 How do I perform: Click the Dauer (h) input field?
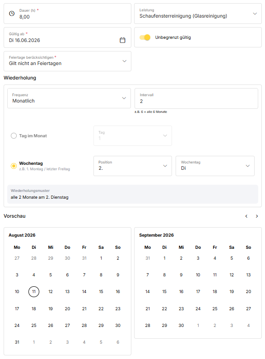tap(68, 14)
